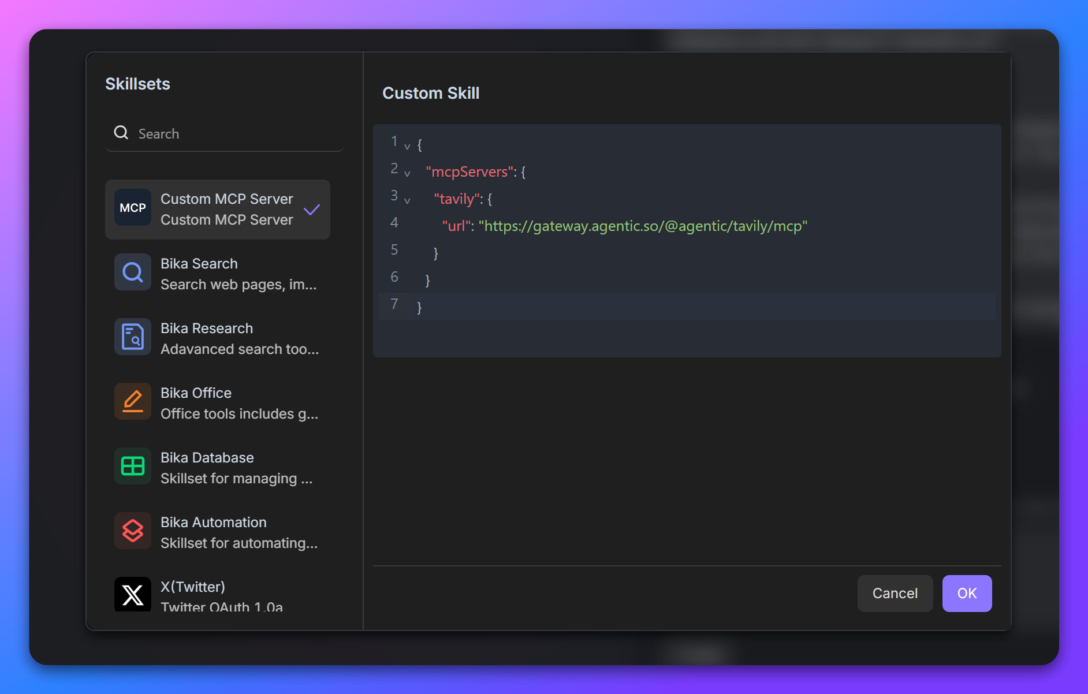Collapse the tavily block on line 3

(408, 200)
